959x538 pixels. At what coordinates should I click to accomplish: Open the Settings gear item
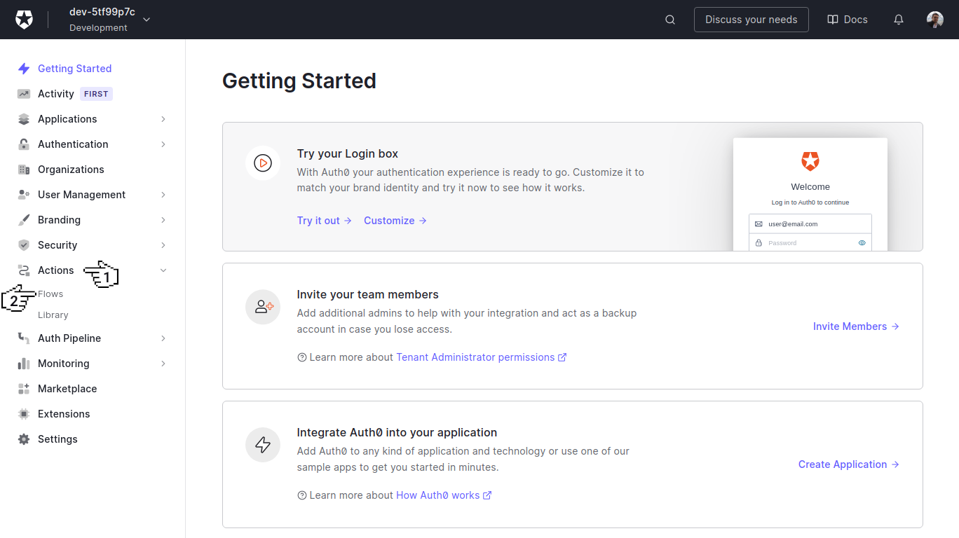coord(57,439)
